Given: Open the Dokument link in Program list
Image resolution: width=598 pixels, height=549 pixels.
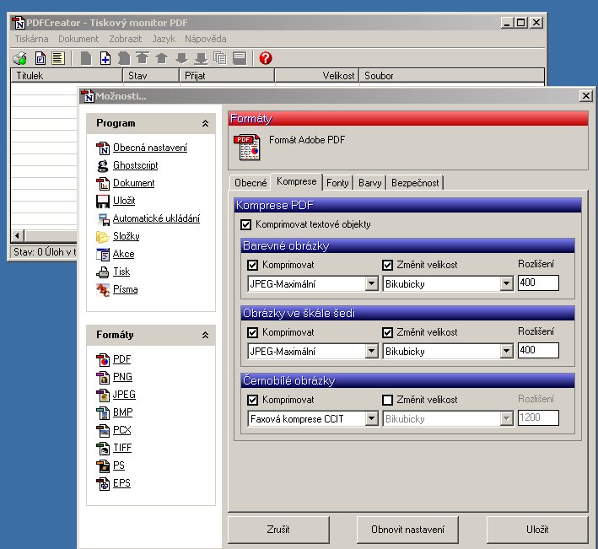Looking at the screenshot, I should [134, 183].
